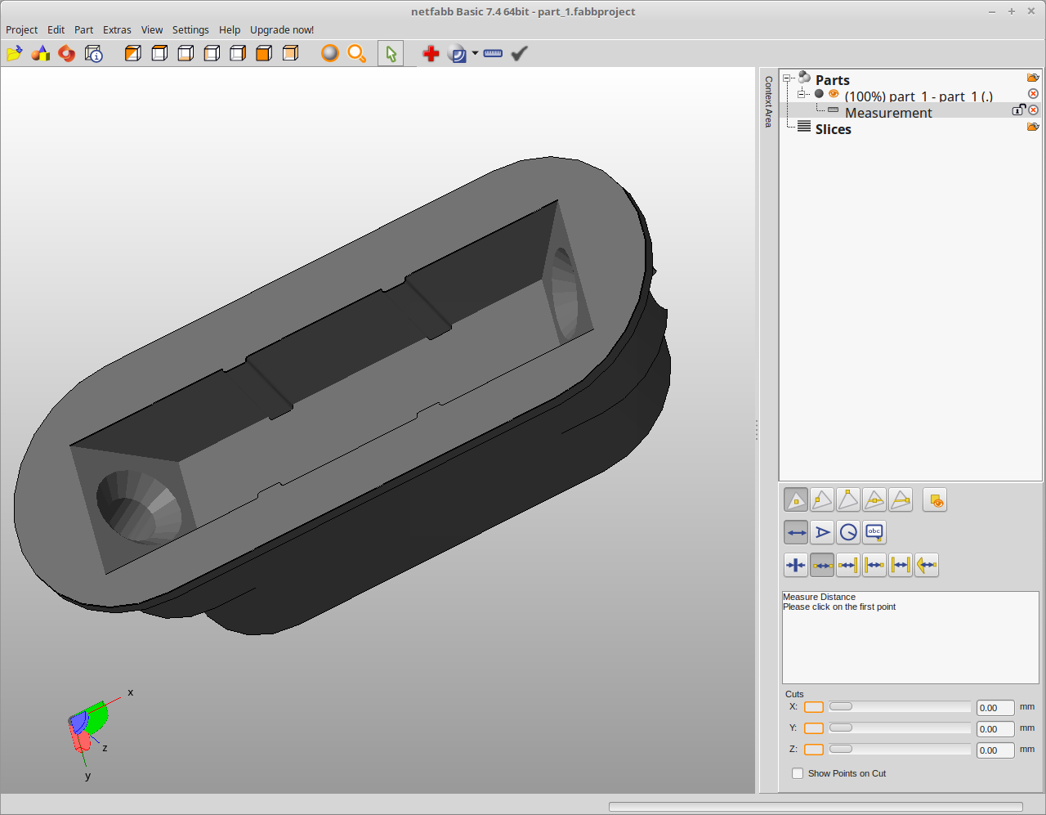Collapse the Parts tree node
The image size is (1046, 815).
(788, 79)
